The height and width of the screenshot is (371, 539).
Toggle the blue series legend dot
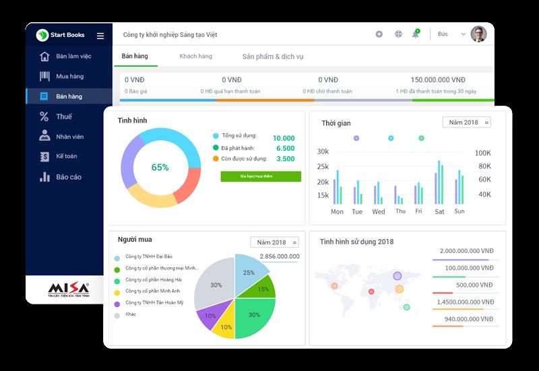click(x=391, y=138)
